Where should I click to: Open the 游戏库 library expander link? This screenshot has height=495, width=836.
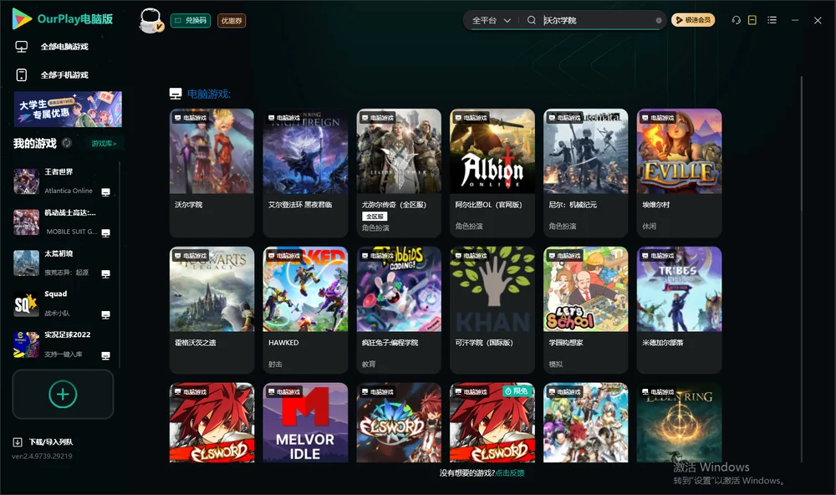coord(104,144)
